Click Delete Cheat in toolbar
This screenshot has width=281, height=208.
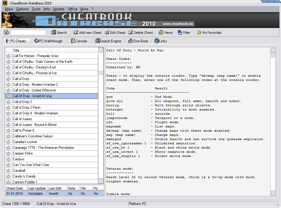(141, 33)
